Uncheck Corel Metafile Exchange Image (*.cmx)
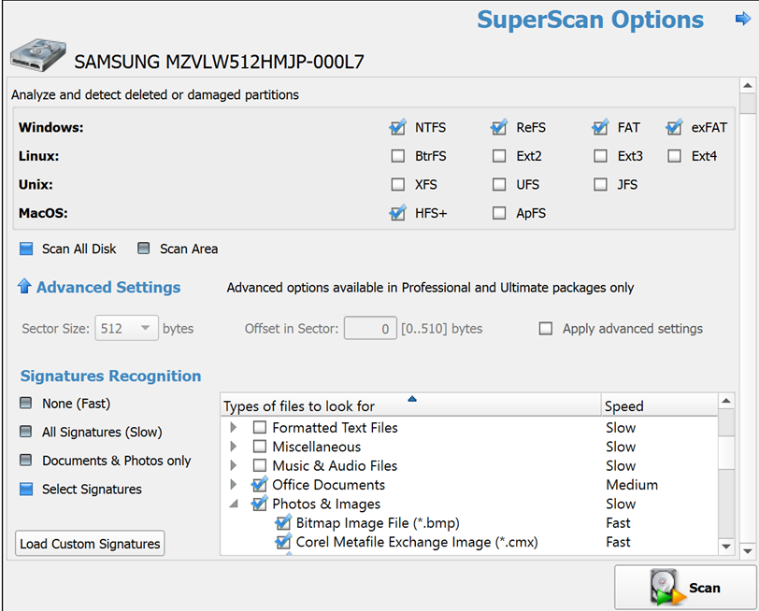The height and width of the screenshot is (611, 759). point(283,542)
